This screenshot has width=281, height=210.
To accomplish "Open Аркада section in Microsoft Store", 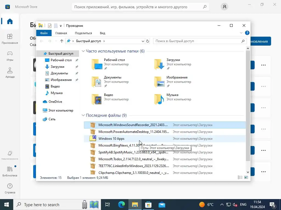I will (10, 73).
